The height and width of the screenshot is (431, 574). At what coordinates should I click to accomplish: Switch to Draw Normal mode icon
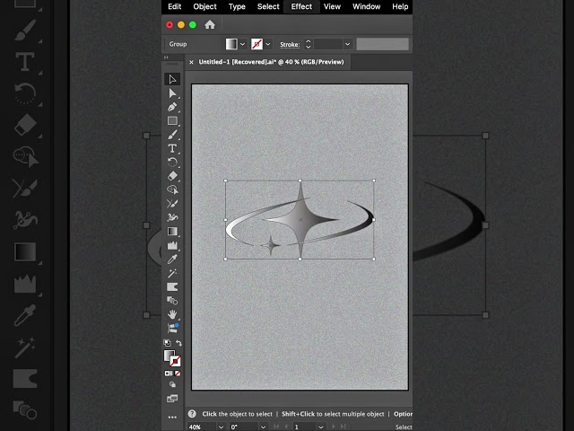coord(172,384)
